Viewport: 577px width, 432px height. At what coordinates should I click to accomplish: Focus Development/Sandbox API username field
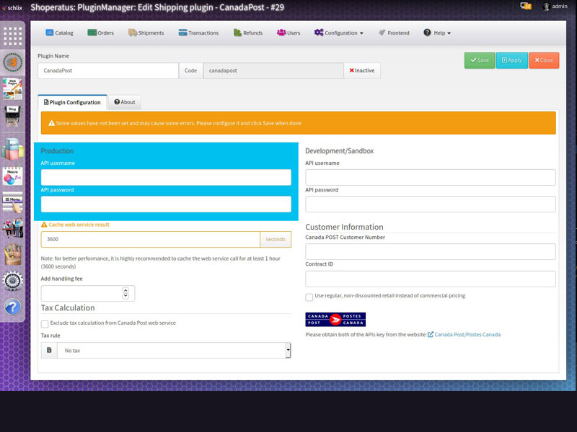(x=431, y=177)
